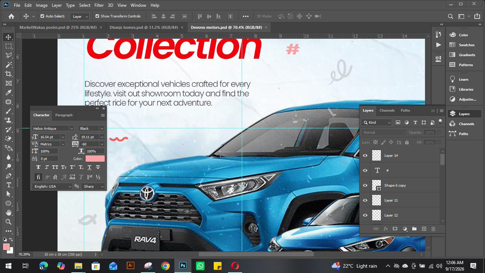The width and height of the screenshot is (485, 273).
Task: Open the Filter menu
Action: (99, 5)
